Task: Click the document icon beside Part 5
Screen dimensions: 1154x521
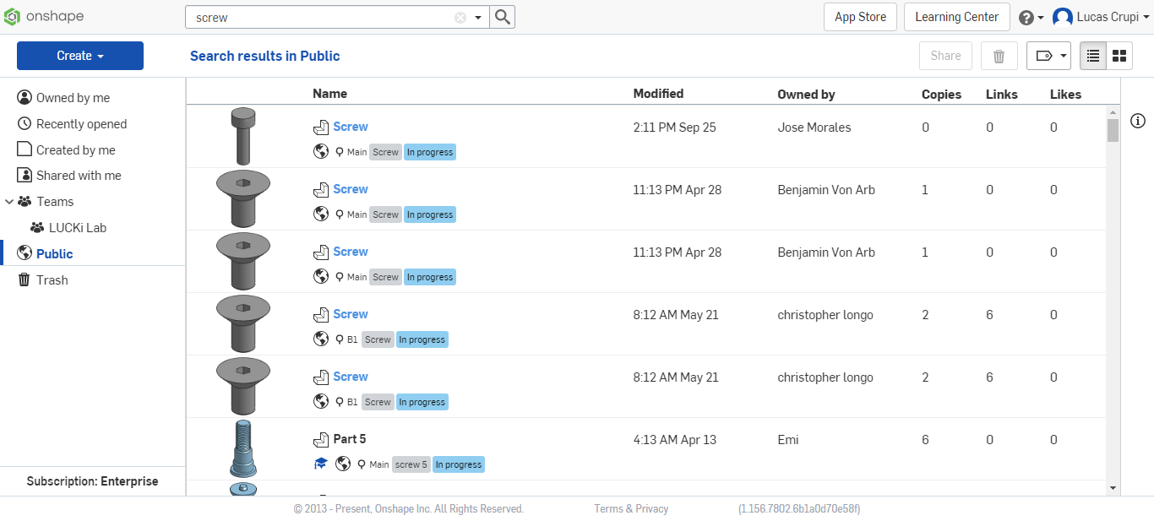Action: 321,439
